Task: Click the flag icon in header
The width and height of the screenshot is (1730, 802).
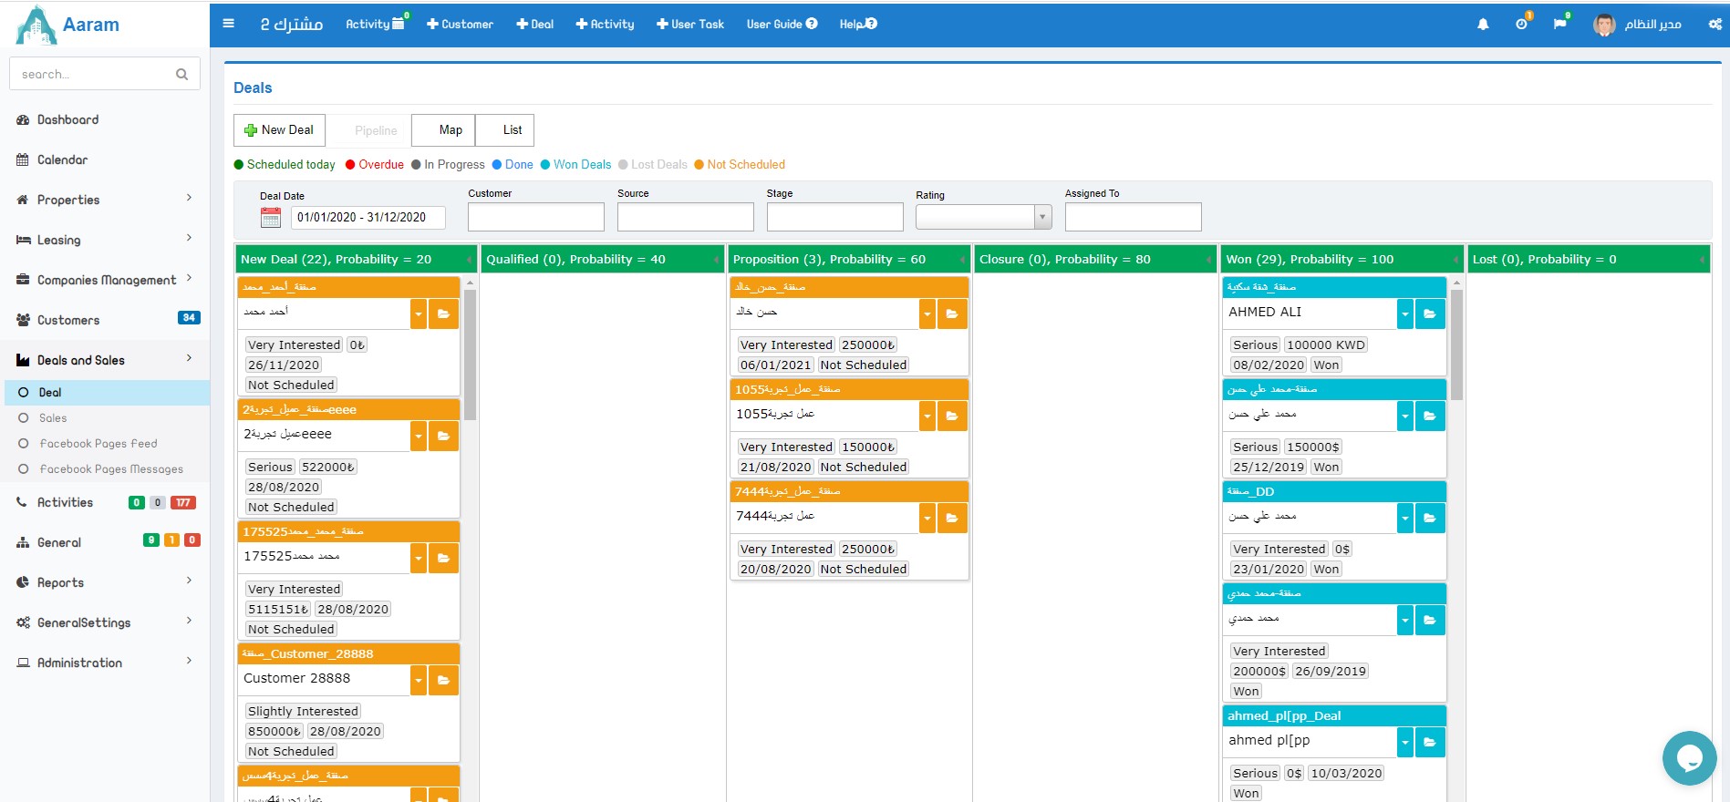Action: click(1559, 25)
